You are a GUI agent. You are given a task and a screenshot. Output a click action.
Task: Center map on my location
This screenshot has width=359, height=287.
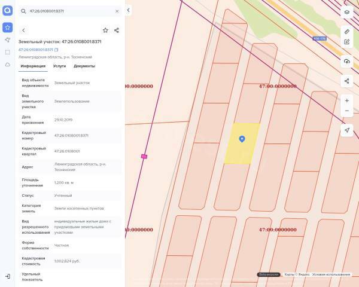coord(347,130)
